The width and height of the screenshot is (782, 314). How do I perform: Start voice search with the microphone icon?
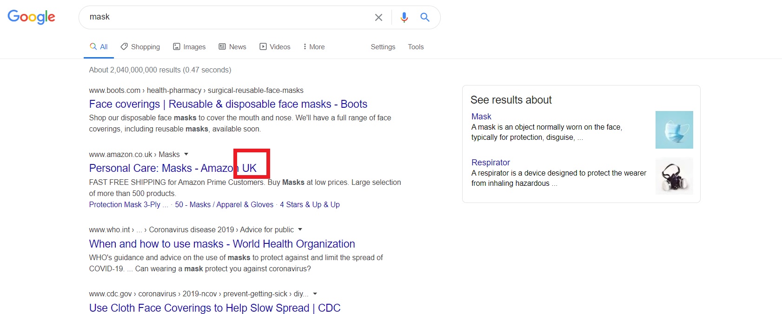click(404, 17)
